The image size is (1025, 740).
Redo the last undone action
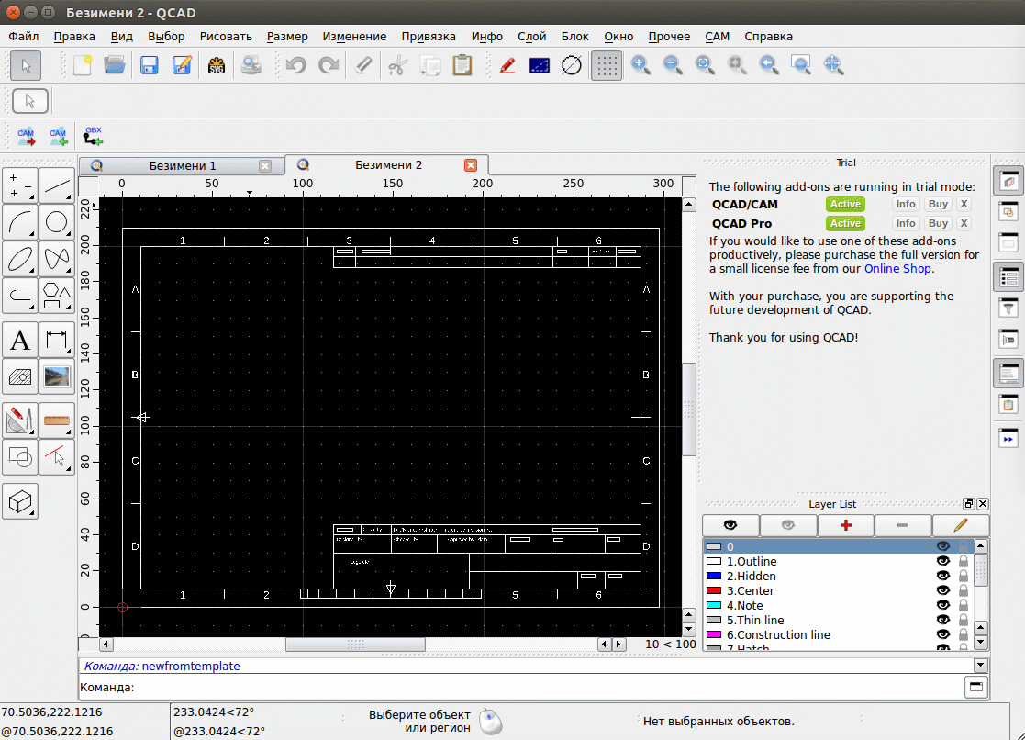[x=329, y=65]
